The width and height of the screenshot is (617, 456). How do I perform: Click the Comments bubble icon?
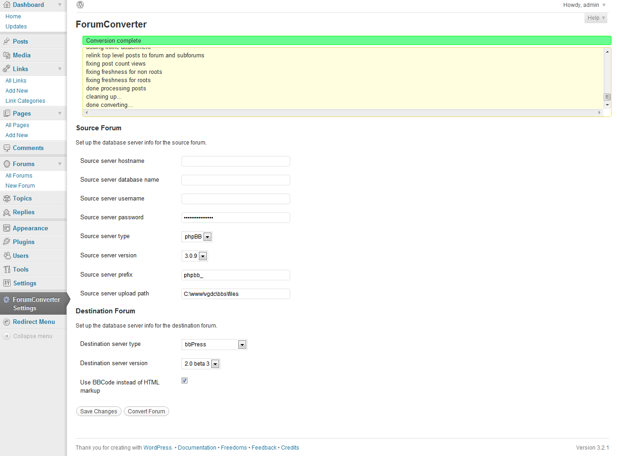click(x=6, y=148)
